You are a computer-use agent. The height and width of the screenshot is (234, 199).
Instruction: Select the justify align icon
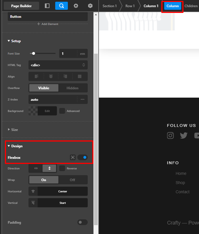click(80, 77)
